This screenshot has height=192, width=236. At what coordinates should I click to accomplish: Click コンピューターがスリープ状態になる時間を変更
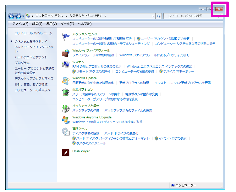(105, 99)
